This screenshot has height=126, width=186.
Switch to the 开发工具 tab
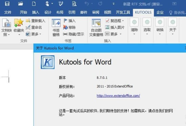123,12
